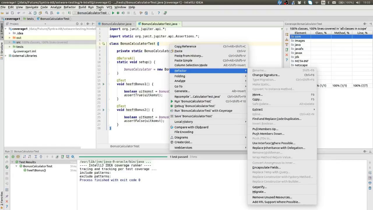
Task: Open the Analyze menu in menu bar
Action: pyautogui.click(x=56, y=7)
